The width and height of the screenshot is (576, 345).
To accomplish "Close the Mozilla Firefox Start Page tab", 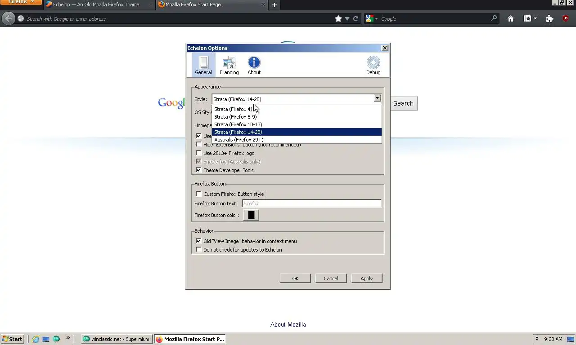I will pyautogui.click(x=263, y=4).
